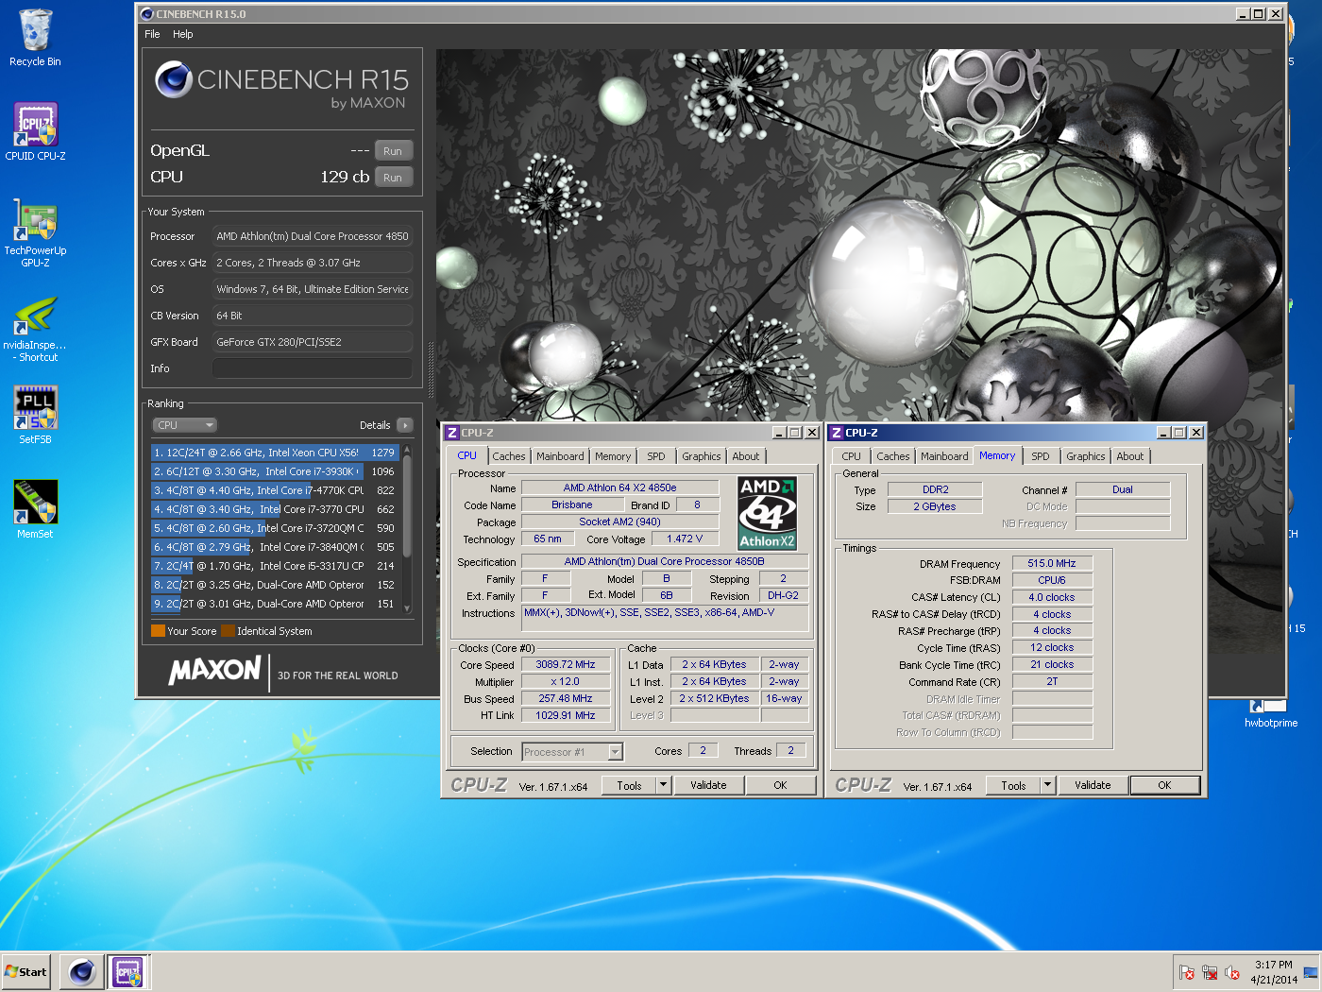Click the Cinebench panel splitter handle
Viewport: 1322px width, 992px height.
pyautogui.click(x=432, y=369)
